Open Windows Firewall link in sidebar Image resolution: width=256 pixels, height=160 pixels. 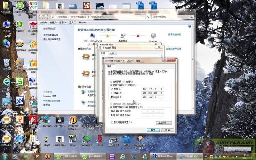pyautogui.click(x=52, y=101)
